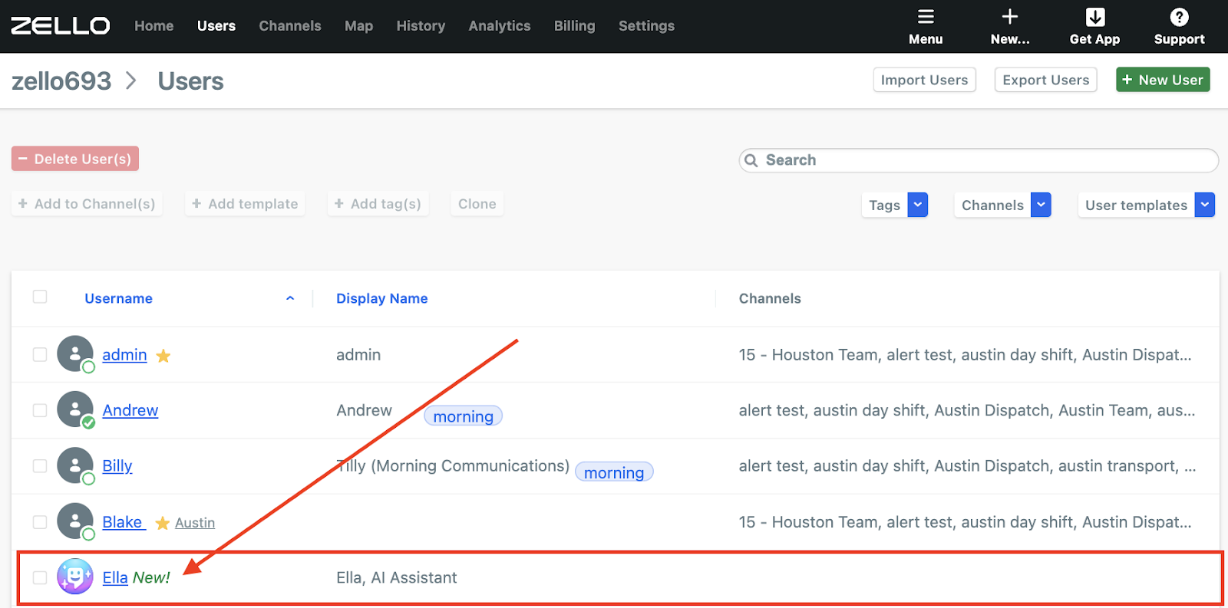Click the Channels column header
The image size is (1228, 608).
click(x=770, y=298)
